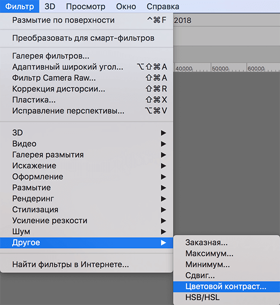Screen dimensions: 280x305
Task: Open the 3D menu in menu bar
Action: [x=50, y=7]
